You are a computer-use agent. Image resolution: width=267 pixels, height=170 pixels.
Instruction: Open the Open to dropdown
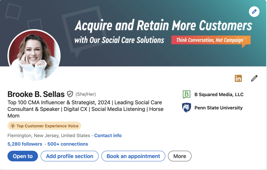[22, 156]
